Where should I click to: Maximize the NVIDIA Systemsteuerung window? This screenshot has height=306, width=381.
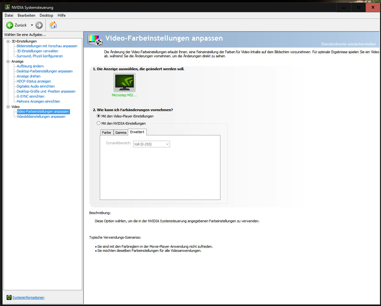pos(359,7)
